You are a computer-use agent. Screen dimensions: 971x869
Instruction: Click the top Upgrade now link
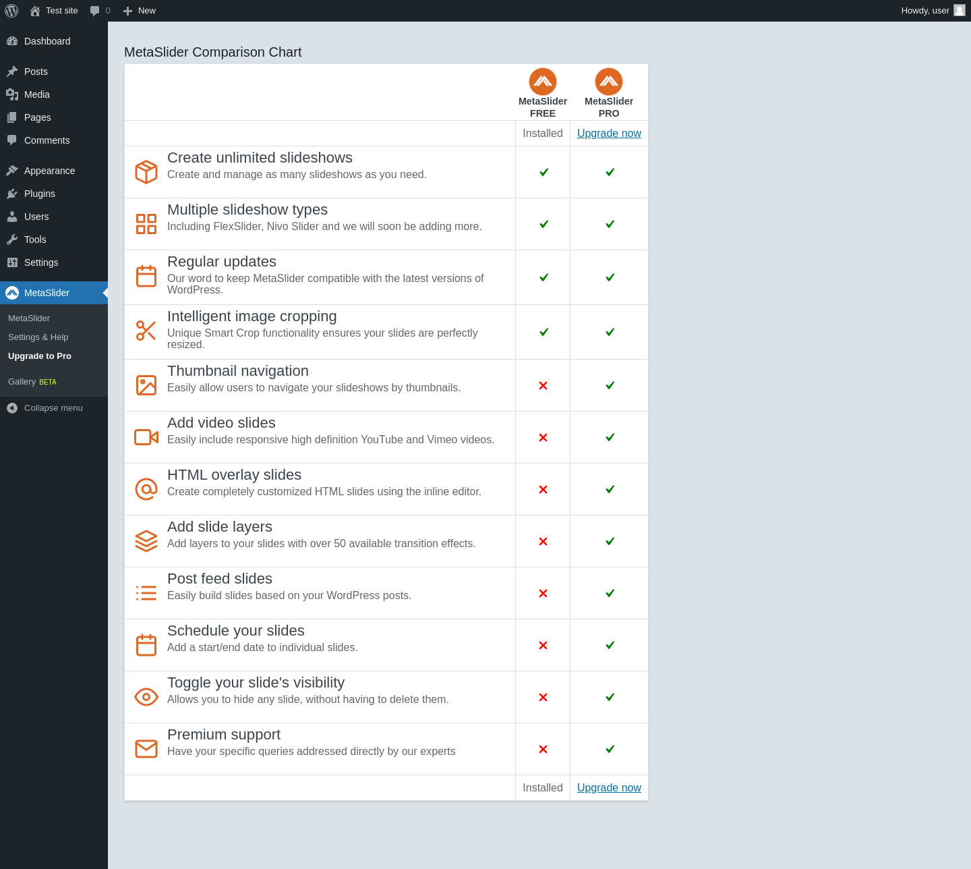609,134
